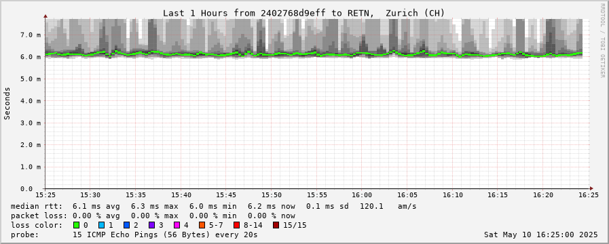Viewport: 609px width, 244px height.
Task: Click the RRDTOOL / TOBI OETIKER watermark
Action: click(602, 41)
